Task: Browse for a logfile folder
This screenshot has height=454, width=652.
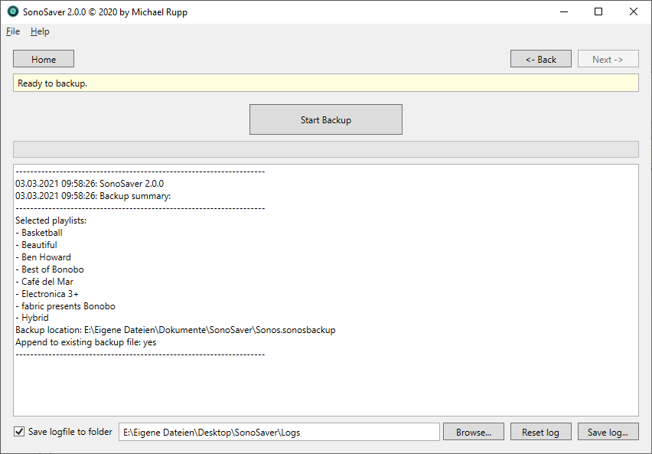Action: (x=473, y=431)
